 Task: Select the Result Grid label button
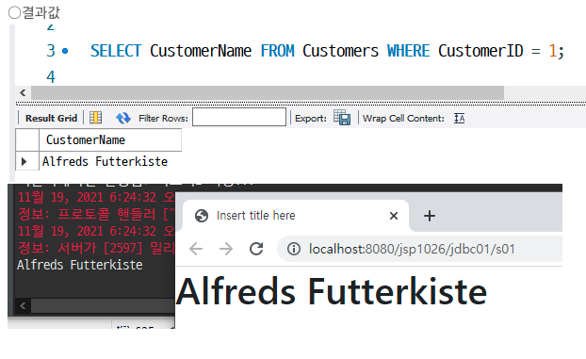pos(51,118)
